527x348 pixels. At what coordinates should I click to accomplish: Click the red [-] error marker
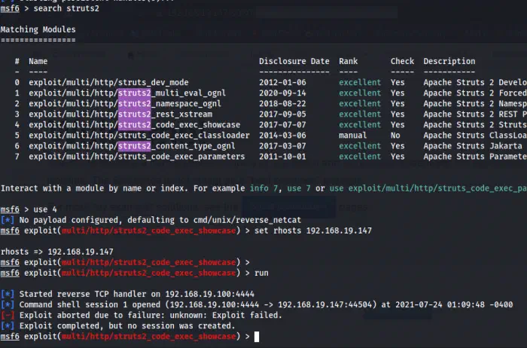(x=8, y=316)
